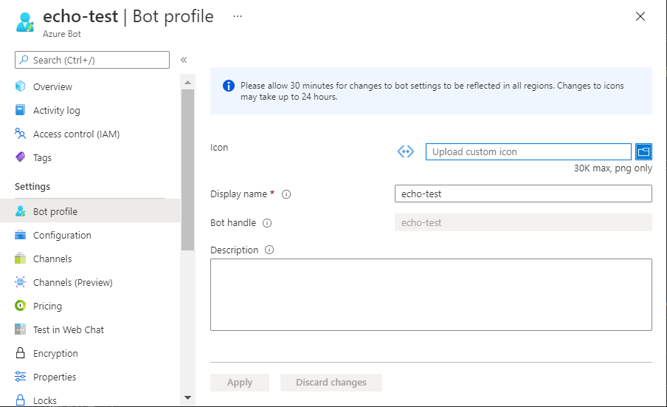Screen dimensions: 667x407
Task: Click the Display name info icon
Action: pyautogui.click(x=286, y=194)
